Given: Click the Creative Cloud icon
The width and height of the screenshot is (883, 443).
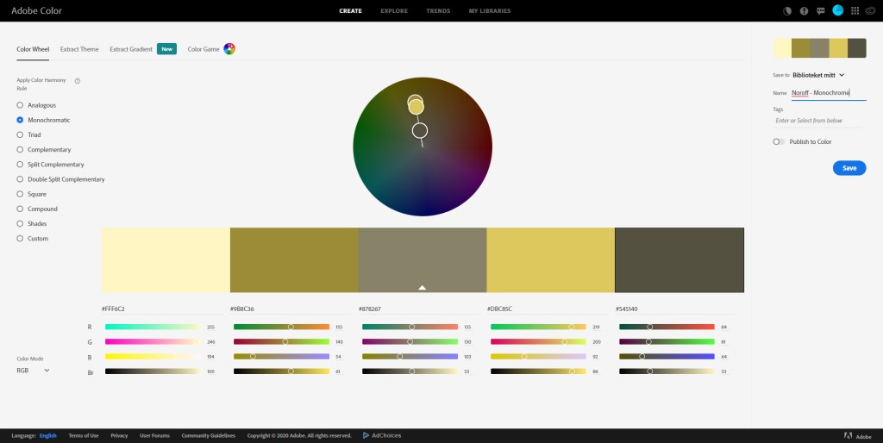Looking at the screenshot, I should point(870,11).
